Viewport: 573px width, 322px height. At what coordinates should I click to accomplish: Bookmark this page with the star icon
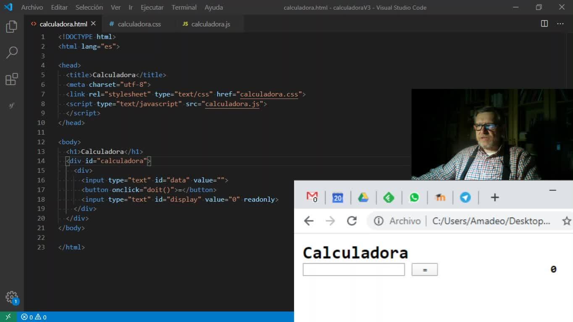click(567, 221)
